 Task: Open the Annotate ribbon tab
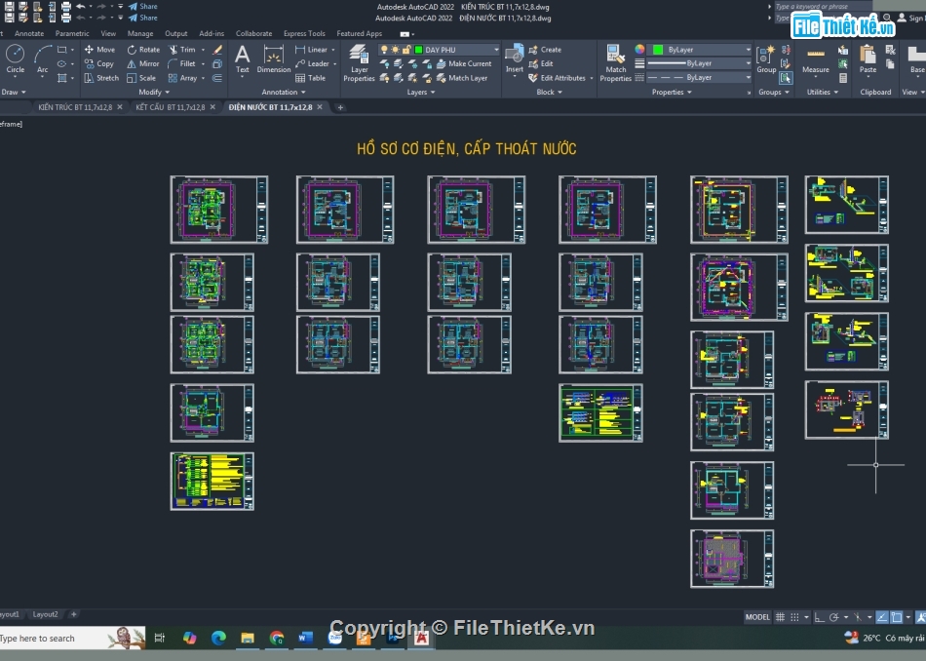[x=29, y=33]
